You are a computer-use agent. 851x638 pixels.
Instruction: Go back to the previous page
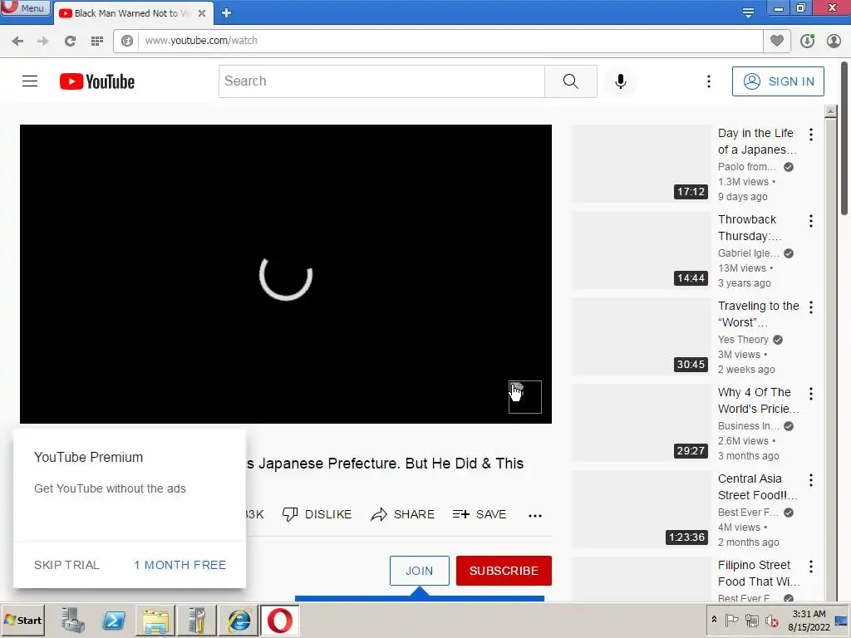coord(17,41)
